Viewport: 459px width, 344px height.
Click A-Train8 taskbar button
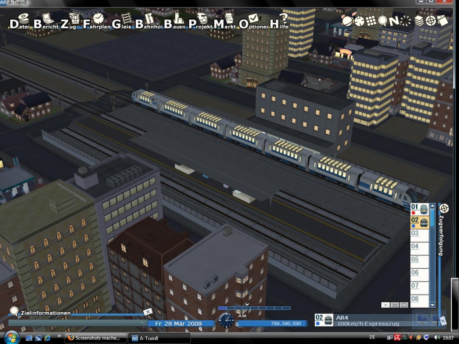point(159,338)
